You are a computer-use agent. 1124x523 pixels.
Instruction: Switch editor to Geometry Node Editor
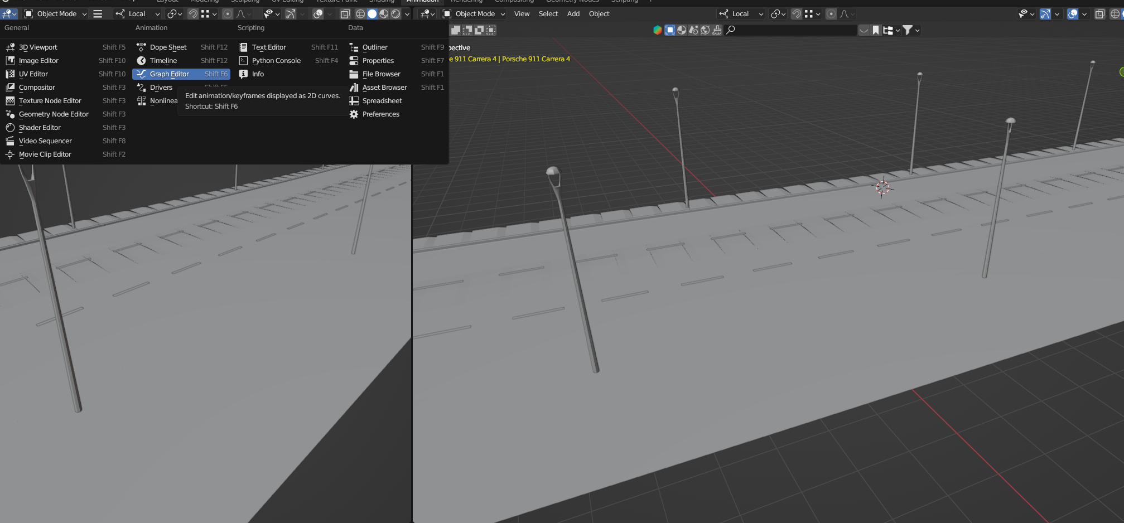[x=65, y=114]
